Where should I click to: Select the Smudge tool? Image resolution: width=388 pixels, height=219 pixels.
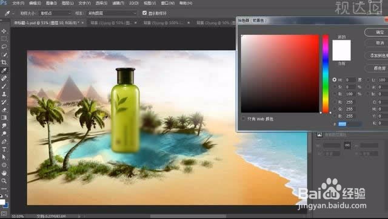(4, 126)
